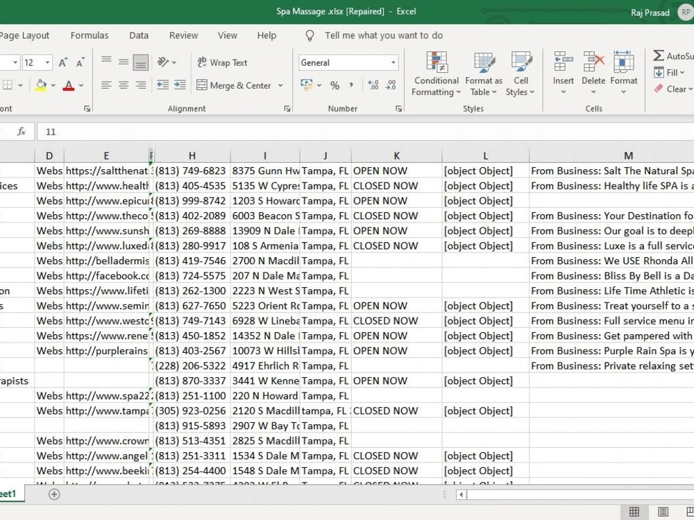Open the text orientation options
Viewport: 694px width, 520px height.
tap(167, 62)
